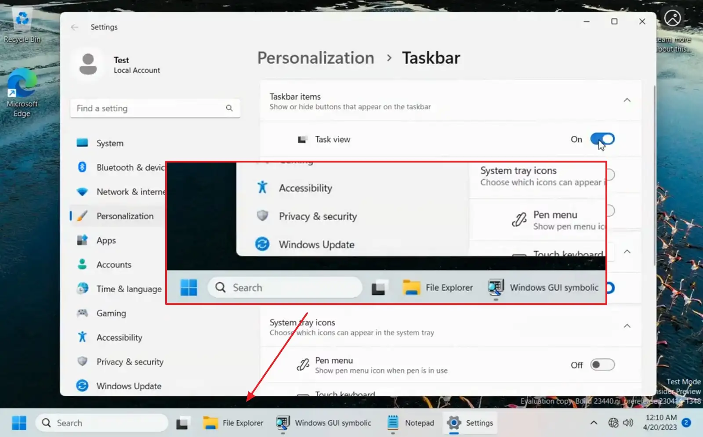The width and height of the screenshot is (703, 437).
Task: Collapse the System tray icons section in Settings
Action: point(627,326)
